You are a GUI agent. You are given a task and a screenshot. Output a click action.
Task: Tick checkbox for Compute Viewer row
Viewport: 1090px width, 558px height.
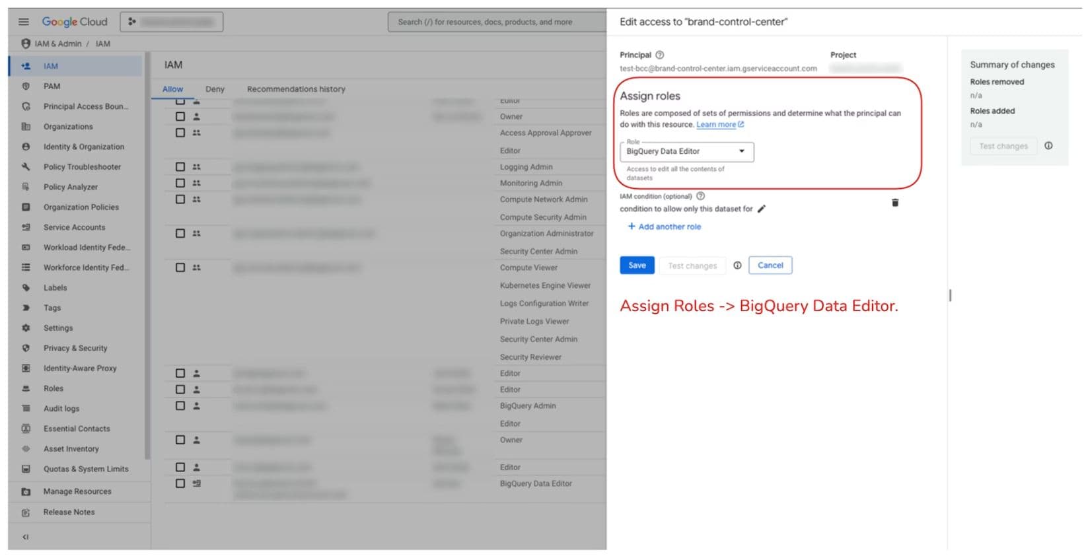180,267
